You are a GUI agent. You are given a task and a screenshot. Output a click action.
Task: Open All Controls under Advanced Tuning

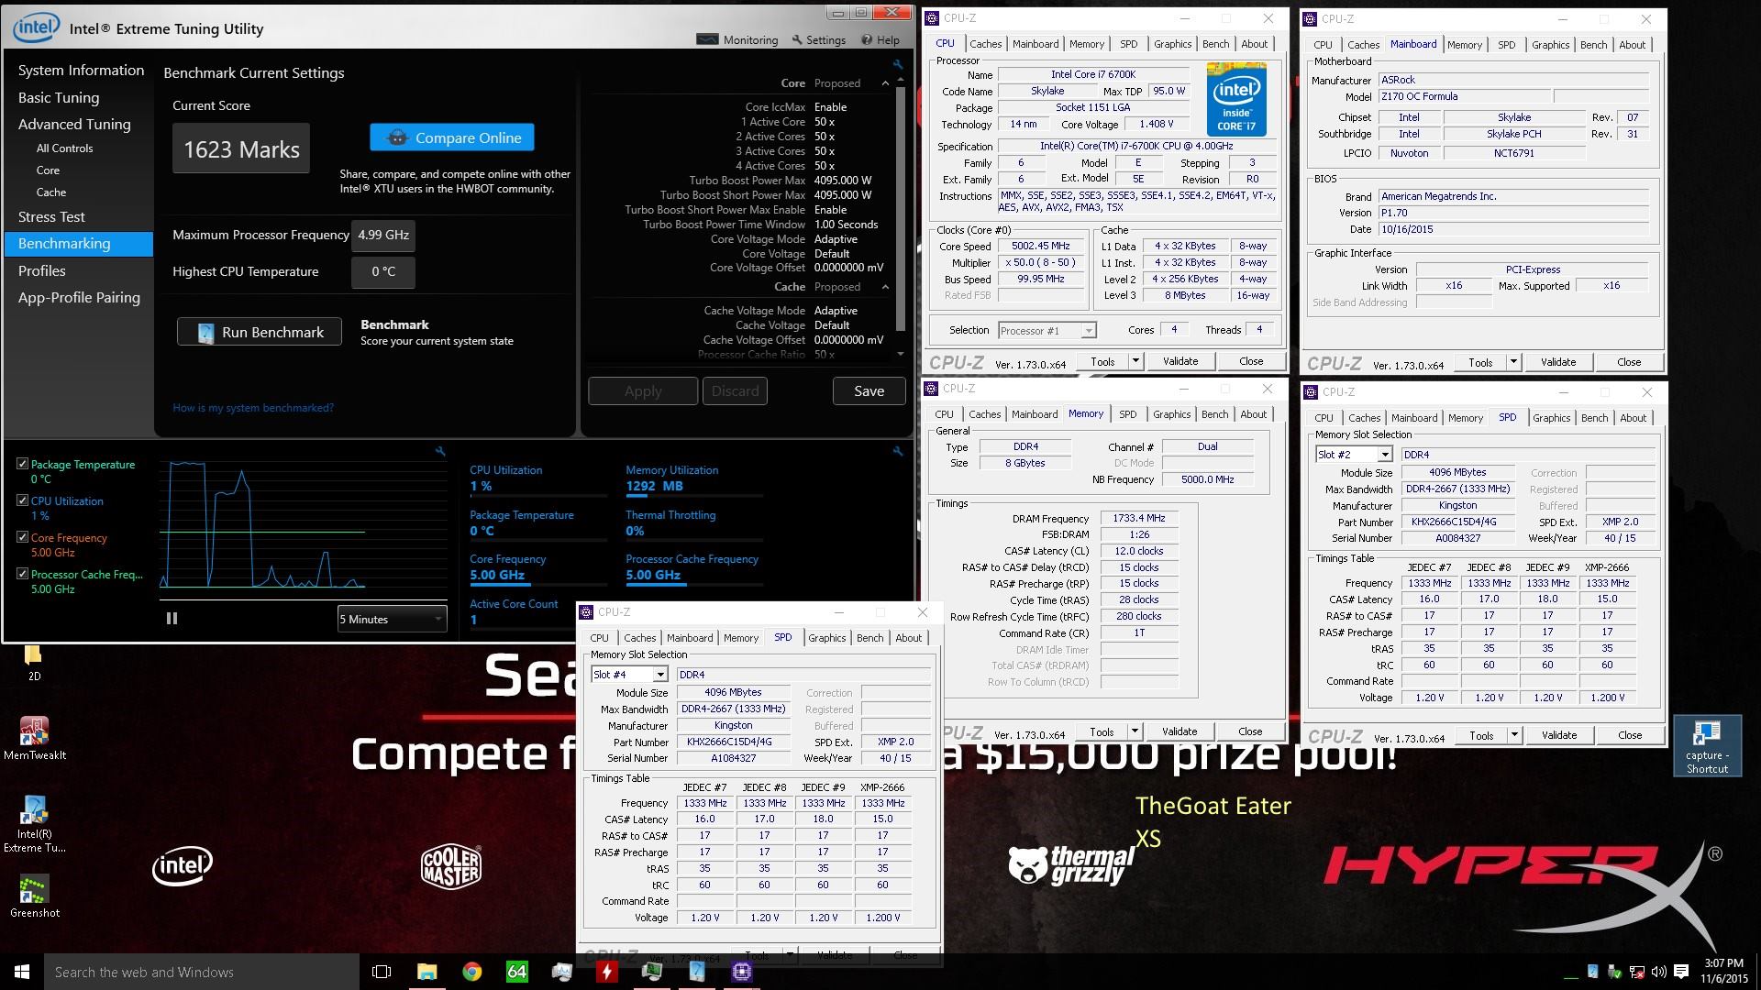64,148
